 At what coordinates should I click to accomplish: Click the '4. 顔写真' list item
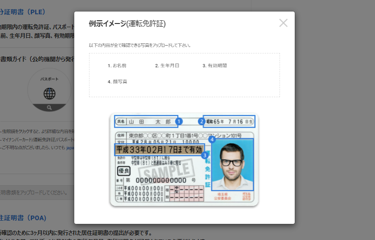(x=118, y=82)
